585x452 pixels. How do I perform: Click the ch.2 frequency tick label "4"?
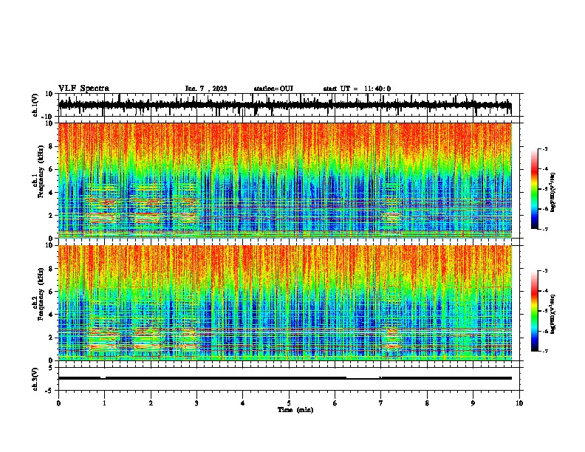click(x=51, y=315)
